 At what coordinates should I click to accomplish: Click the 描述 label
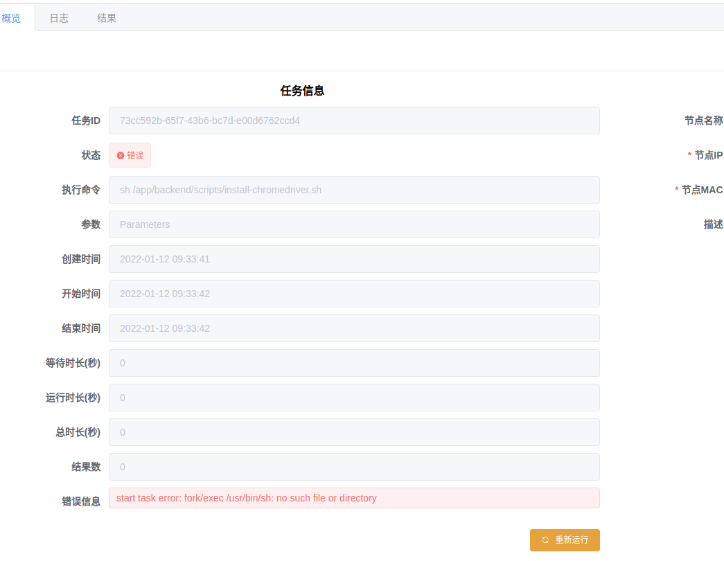point(714,224)
